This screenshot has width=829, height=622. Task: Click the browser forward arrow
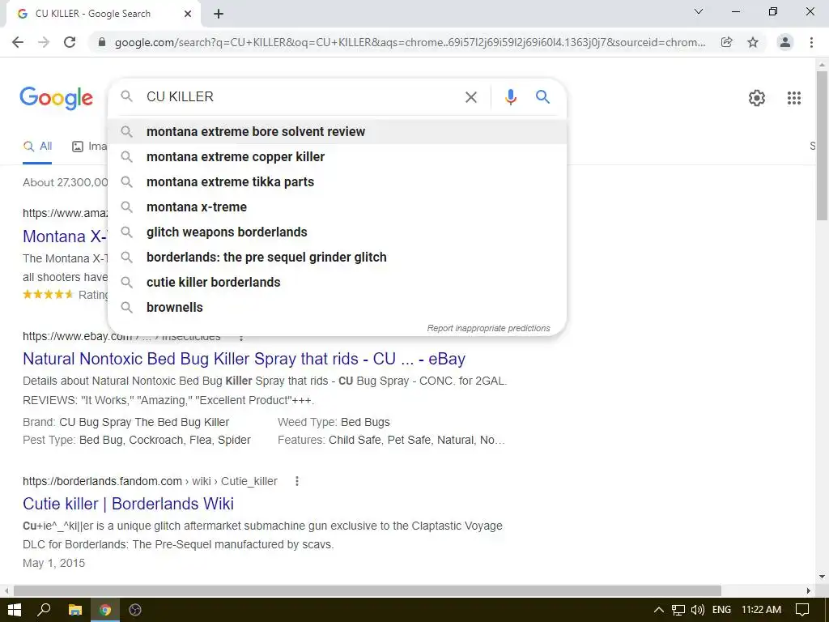(x=44, y=42)
